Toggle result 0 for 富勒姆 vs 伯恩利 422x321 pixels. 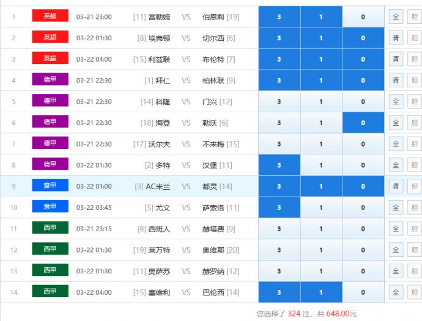[363, 17]
